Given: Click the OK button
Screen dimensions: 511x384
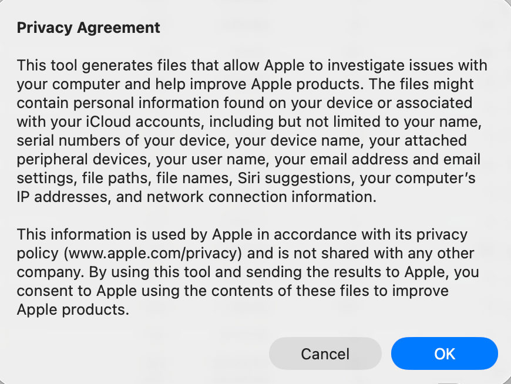Looking at the screenshot, I should tap(444, 353).
